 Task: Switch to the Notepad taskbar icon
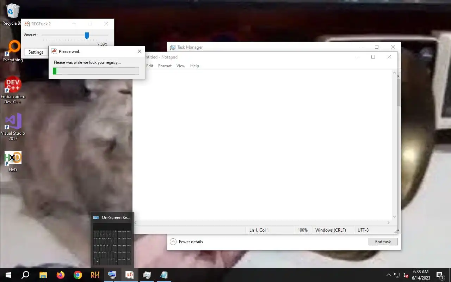pyautogui.click(x=164, y=275)
